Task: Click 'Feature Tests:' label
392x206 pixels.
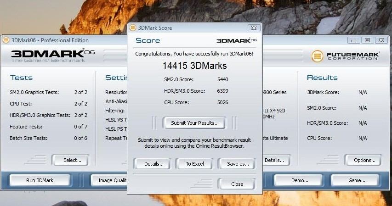Action: click(26, 127)
